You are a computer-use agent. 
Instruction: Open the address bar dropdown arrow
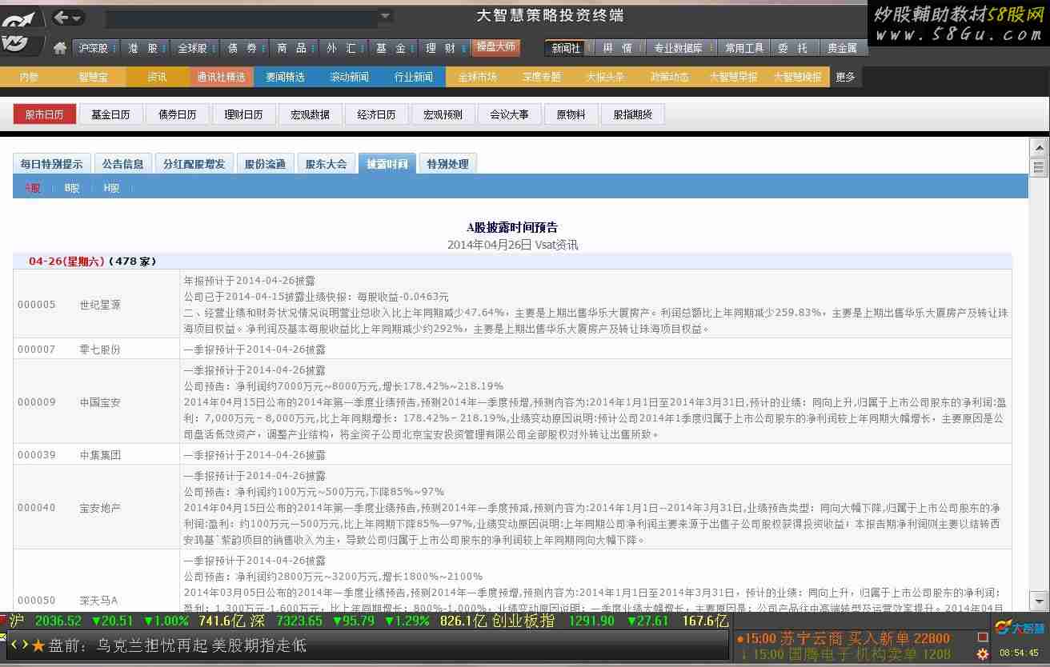(x=385, y=17)
